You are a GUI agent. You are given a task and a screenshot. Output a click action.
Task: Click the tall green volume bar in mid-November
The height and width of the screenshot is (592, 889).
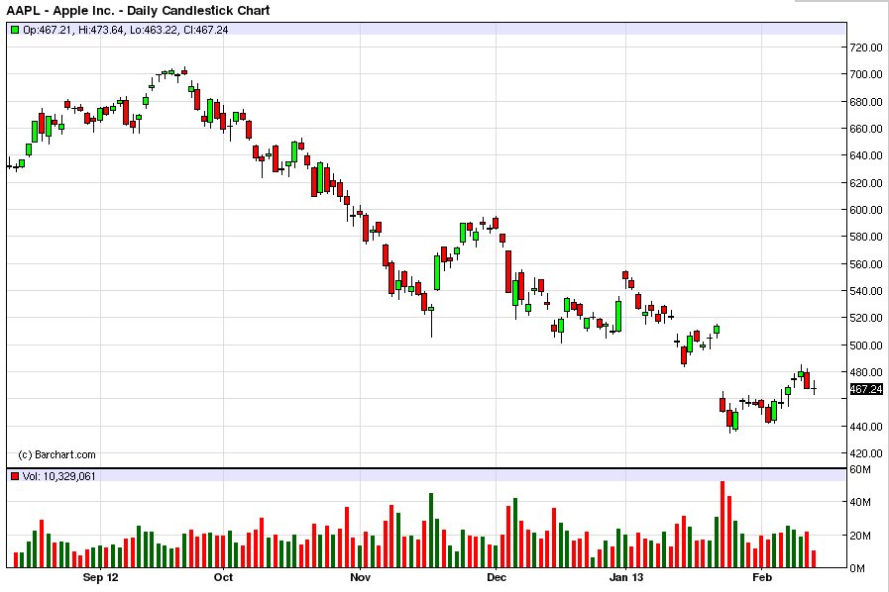coord(431,531)
